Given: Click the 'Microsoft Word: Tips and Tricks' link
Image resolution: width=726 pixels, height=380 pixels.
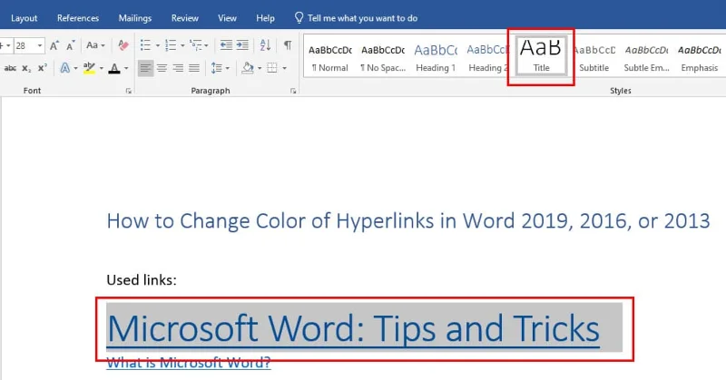Looking at the screenshot, I should pos(353,328).
